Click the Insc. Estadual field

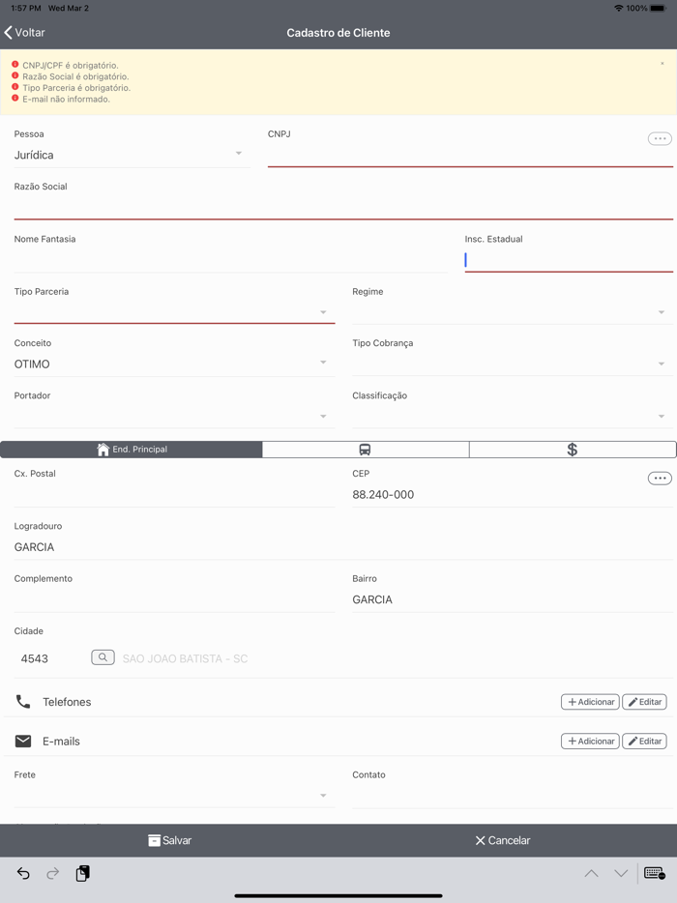click(x=569, y=260)
